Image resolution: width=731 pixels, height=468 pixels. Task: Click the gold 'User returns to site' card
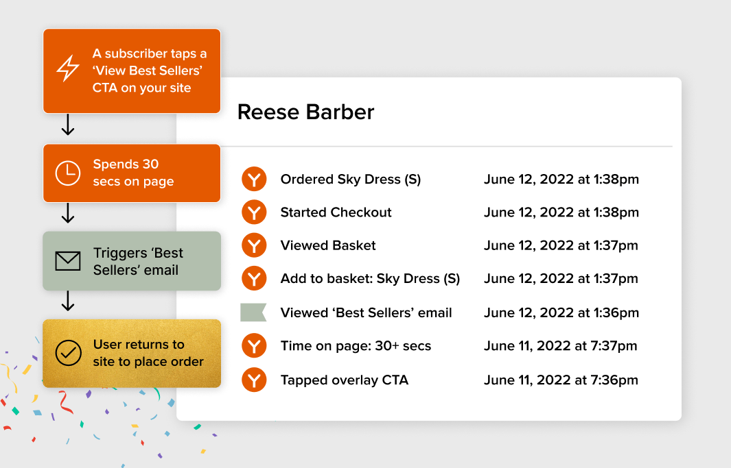pos(132,353)
